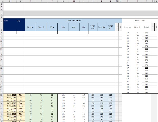Select the 02/12/2016 date cell
The image size is (158, 122).
point(10,98)
